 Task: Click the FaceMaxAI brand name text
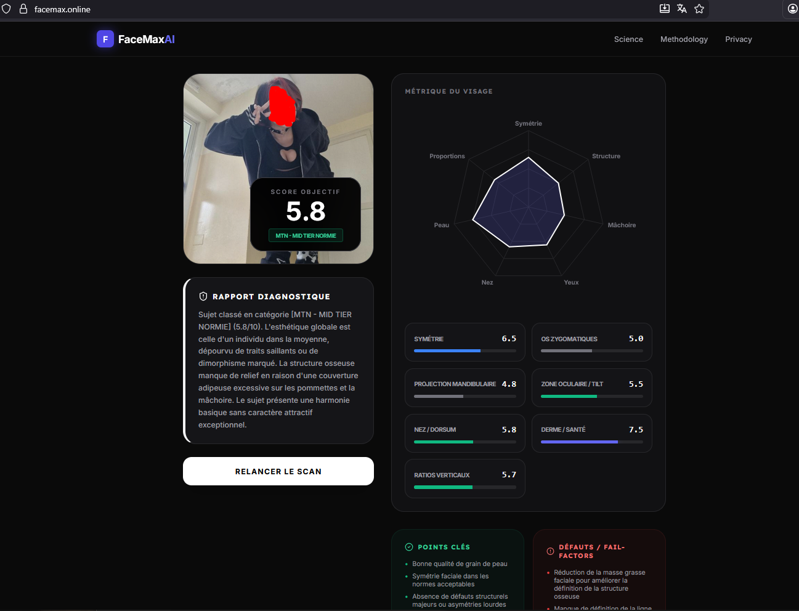point(146,39)
